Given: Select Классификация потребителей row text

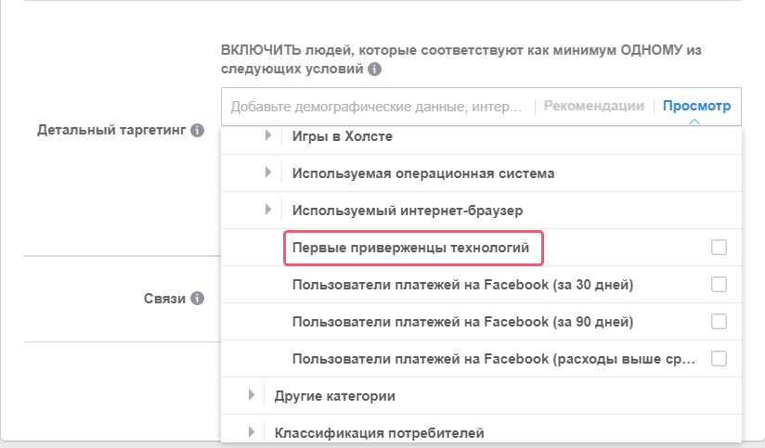Looking at the screenshot, I should [379, 433].
